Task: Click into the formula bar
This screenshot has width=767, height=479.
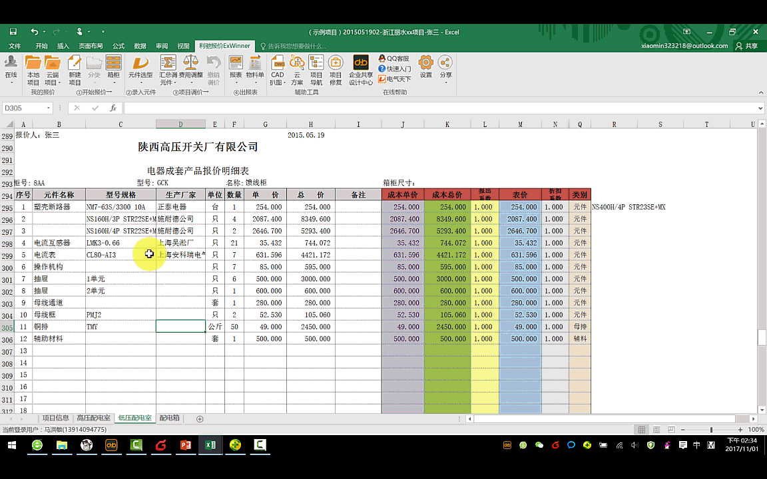Action: pos(439,108)
